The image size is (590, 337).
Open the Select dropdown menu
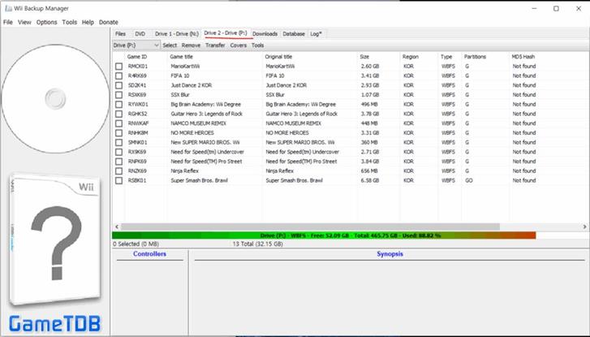pos(170,45)
